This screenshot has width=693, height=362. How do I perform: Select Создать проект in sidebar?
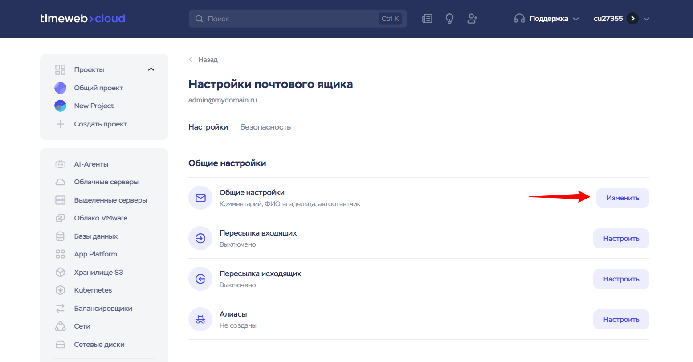click(100, 124)
